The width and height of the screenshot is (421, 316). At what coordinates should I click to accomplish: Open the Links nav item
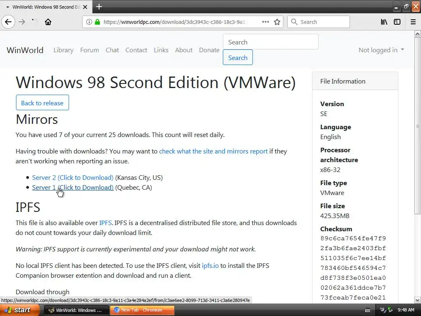point(161,50)
